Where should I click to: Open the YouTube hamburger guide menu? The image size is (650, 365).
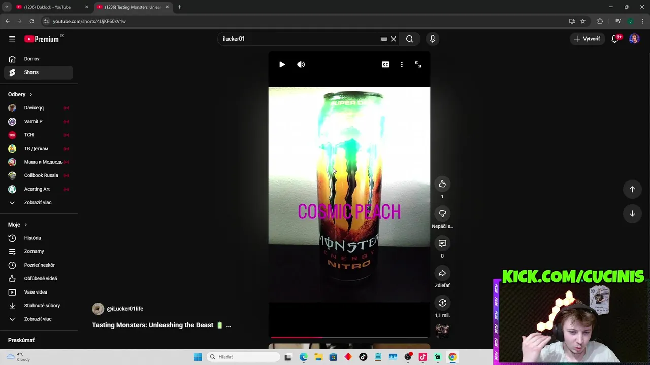point(12,39)
